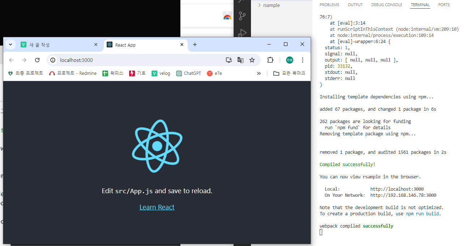The width and height of the screenshot is (473, 246).
Task: Open a new Chrome tab
Action: (195, 44)
